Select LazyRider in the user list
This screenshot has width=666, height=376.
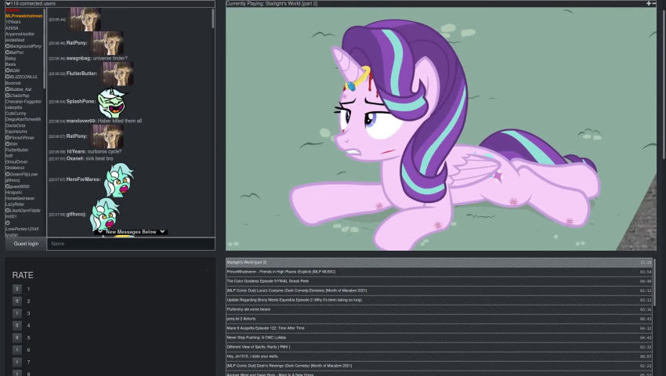(15, 204)
